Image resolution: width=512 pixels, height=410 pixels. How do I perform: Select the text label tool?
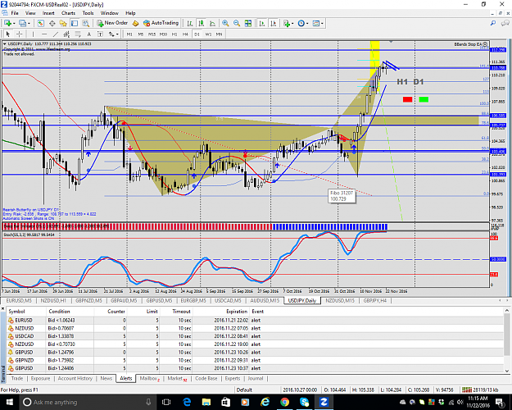100,34
